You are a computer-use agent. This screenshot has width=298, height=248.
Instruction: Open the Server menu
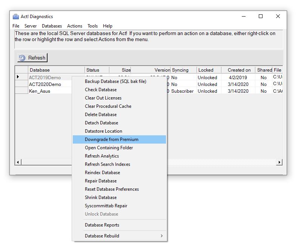tap(31, 26)
